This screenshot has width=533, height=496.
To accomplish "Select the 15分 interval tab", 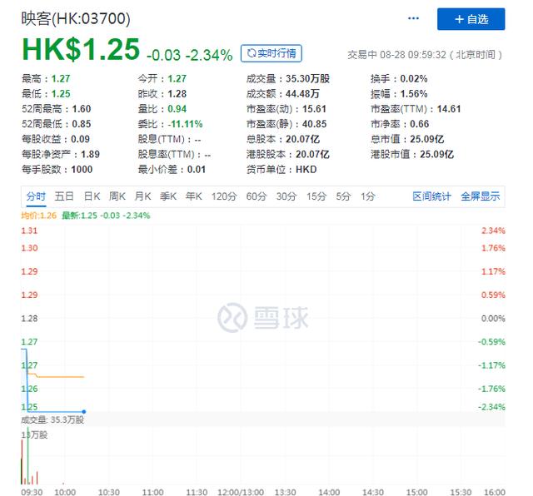I will point(316,196).
